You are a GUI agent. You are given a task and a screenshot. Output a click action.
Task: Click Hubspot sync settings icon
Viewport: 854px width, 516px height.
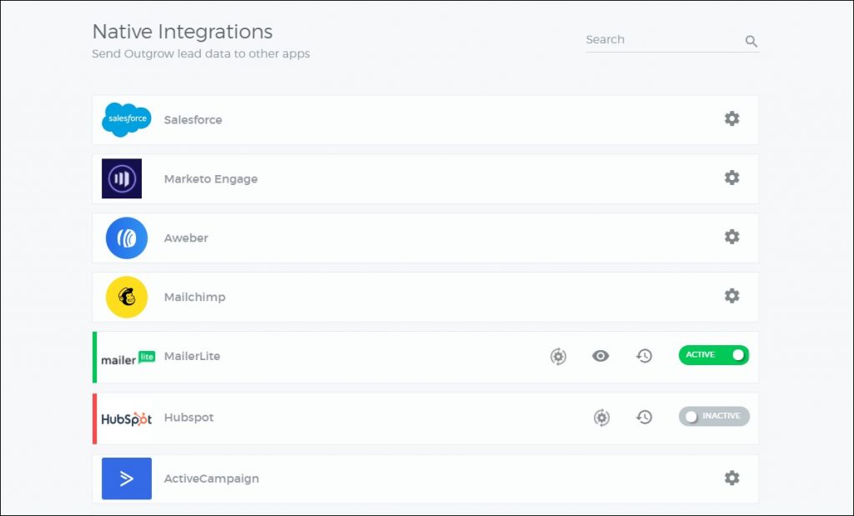point(601,417)
